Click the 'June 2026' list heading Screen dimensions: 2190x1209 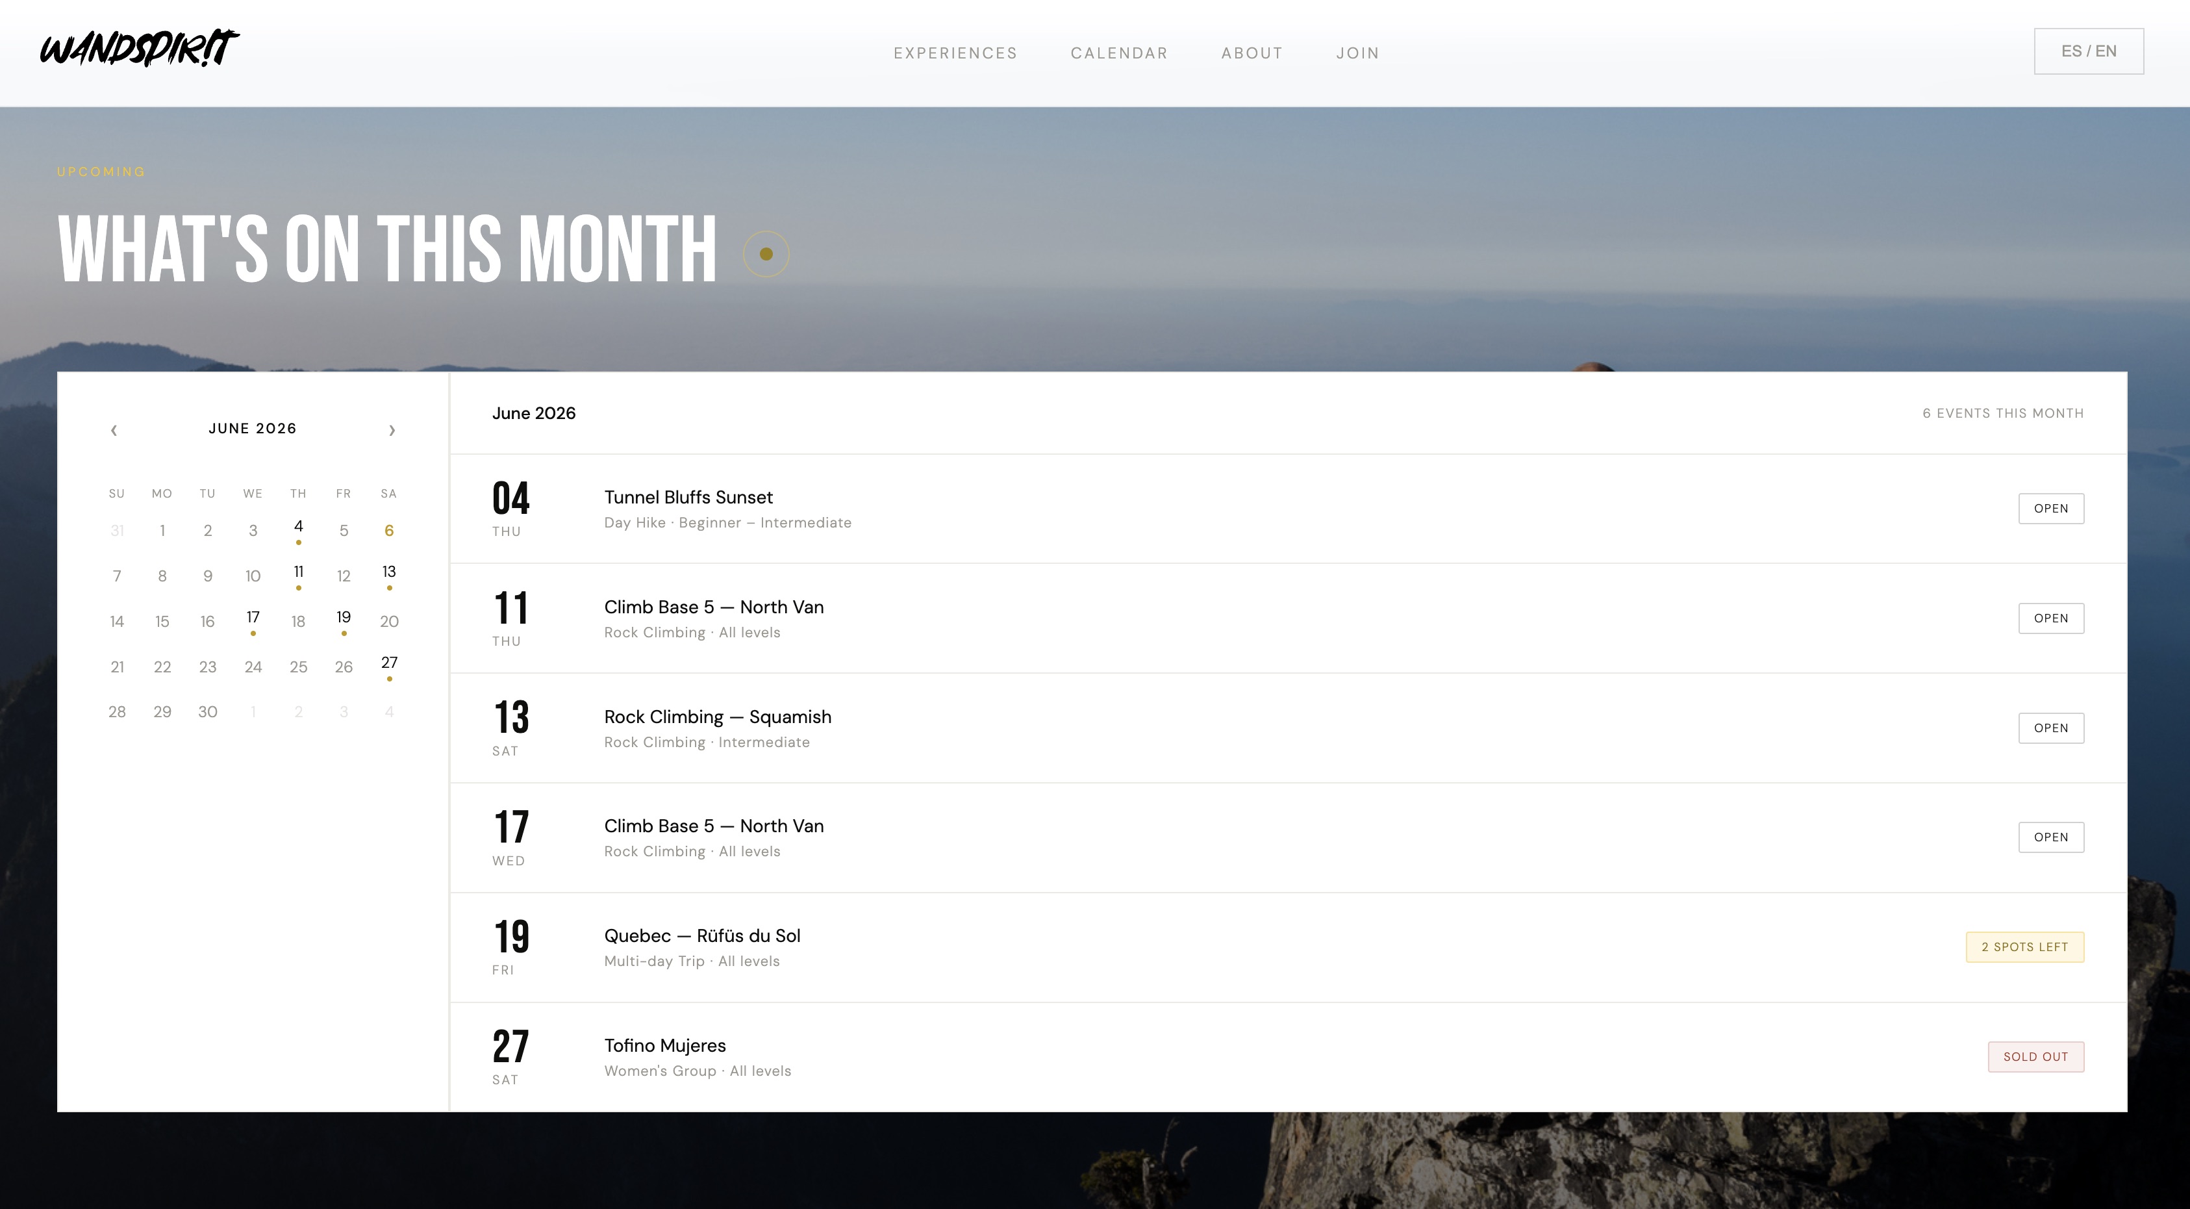pyautogui.click(x=534, y=413)
